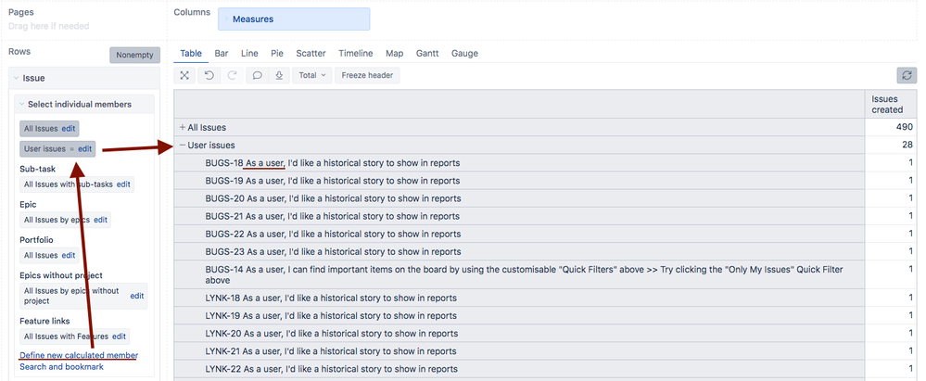The height and width of the screenshot is (381, 926).
Task: Click the maximize table fullscreen icon
Action: pos(184,76)
